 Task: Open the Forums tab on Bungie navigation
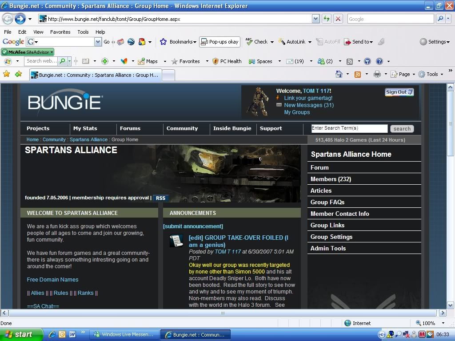(x=130, y=128)
